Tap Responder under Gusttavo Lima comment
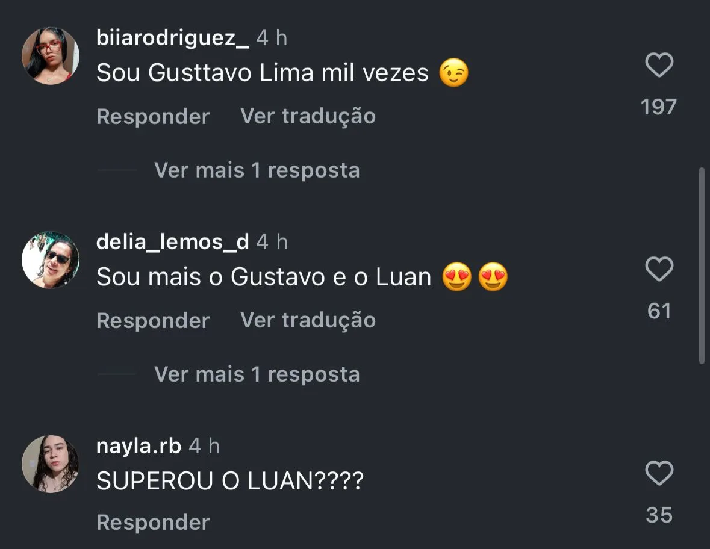710x549 pixels. [153, 116]
